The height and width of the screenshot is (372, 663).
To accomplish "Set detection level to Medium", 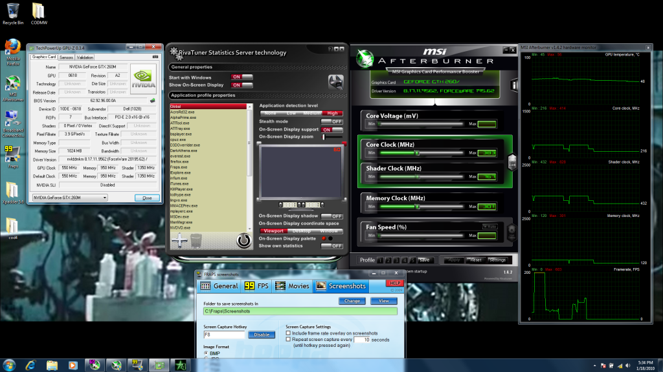I will coord(311,113).
